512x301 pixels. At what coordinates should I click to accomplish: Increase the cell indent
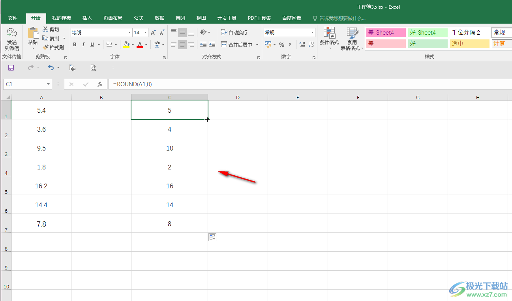coord(212,45)
